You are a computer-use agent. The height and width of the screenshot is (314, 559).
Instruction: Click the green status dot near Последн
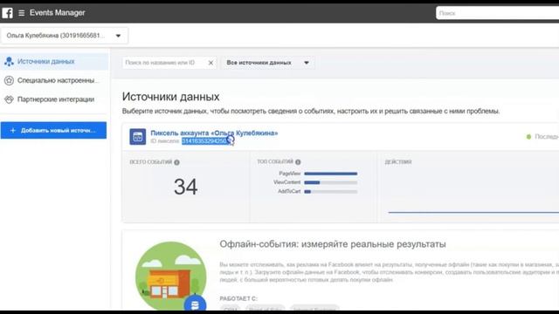(528, 137)
